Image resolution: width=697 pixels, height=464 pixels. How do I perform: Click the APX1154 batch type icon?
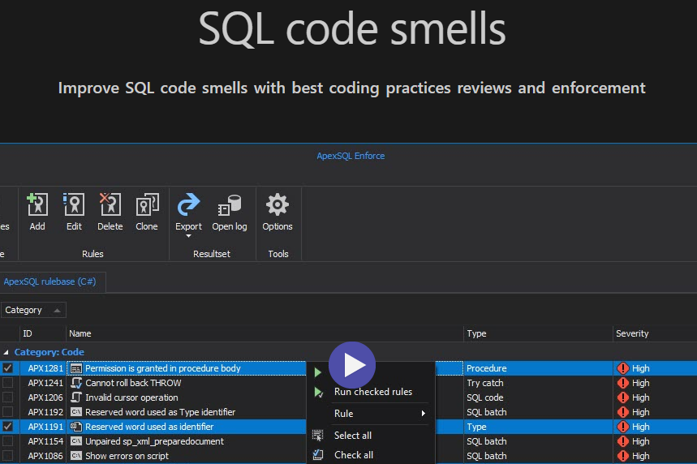(x=76, y=441)
